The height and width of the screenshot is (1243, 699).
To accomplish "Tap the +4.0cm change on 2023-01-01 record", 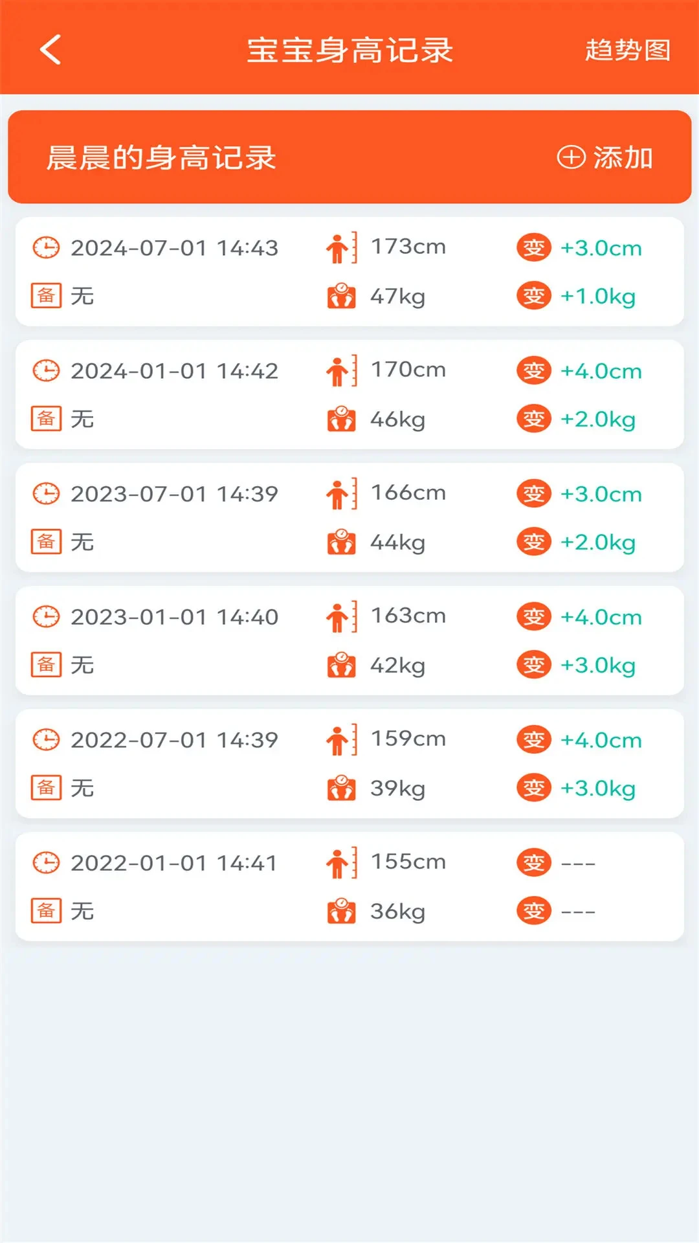I will click(x=601, y=617).
